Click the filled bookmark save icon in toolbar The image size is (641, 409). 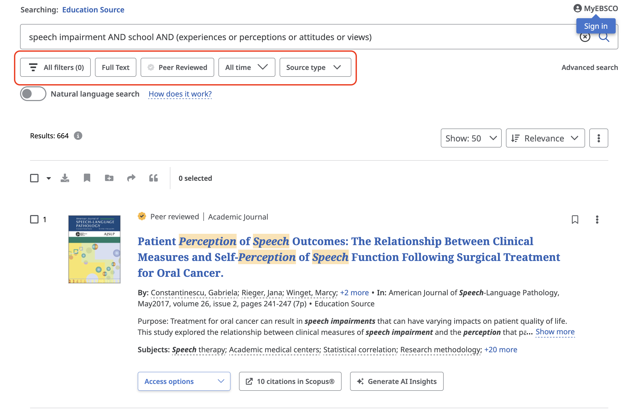tap(87, 178)
